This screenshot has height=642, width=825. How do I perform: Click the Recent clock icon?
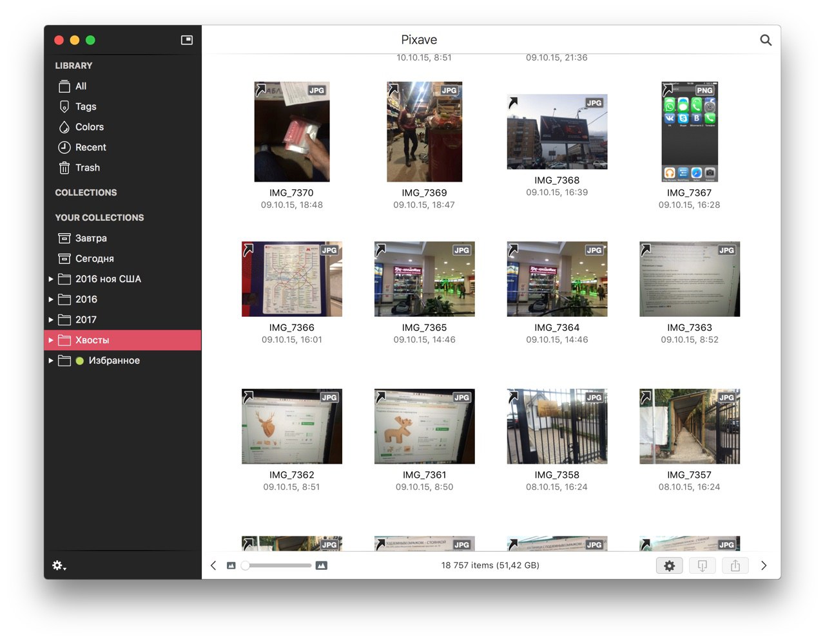coord(64,147)
